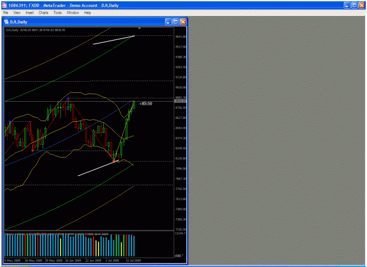Click the 9010.00 price scale label
This screenshot has width=367, height=267.
tap(181, 88)
